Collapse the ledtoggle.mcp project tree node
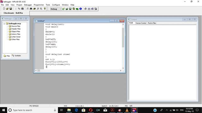The width and height of the screenshot is (202, 113). [x=4, y=24]
